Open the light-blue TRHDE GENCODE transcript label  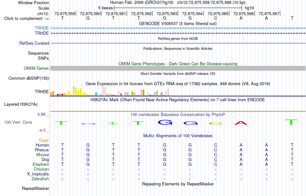click(x=42, y=28)
